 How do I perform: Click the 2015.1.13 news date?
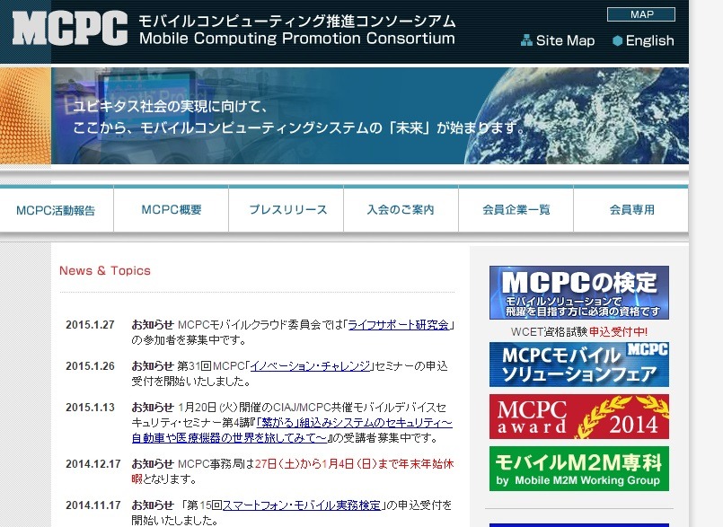pyautogui.click(x=90, y=408)
